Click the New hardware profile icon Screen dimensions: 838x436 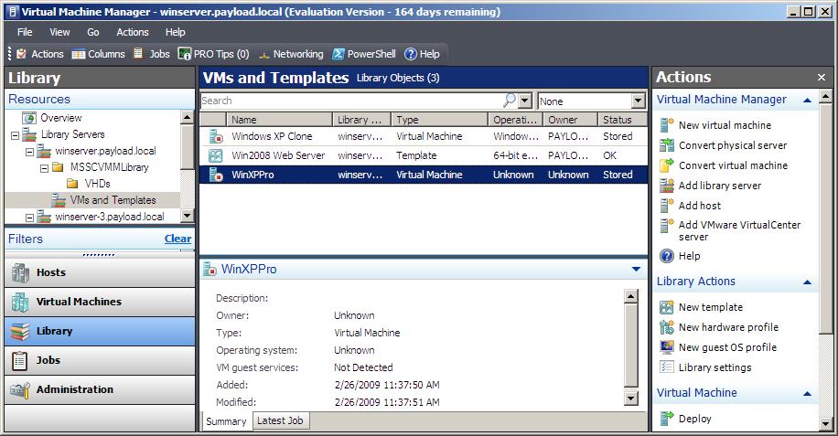tap(667, 327)
